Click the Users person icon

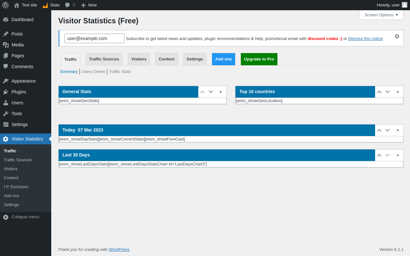click(x=6, y=103)
